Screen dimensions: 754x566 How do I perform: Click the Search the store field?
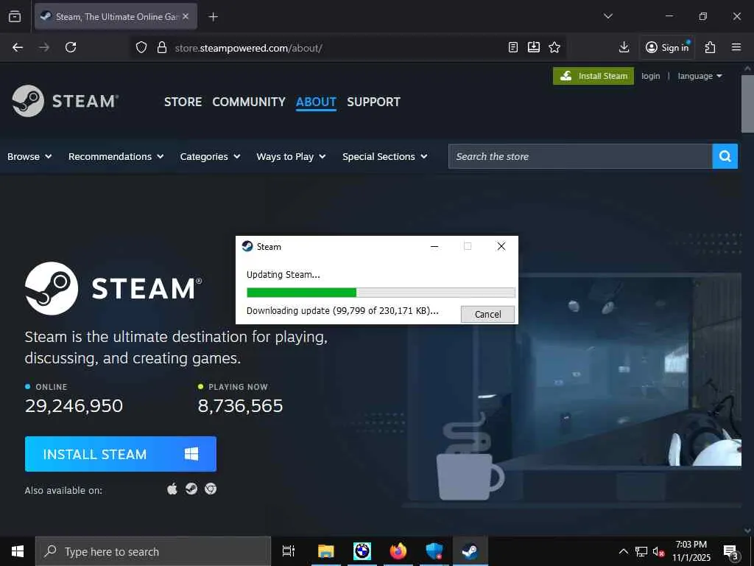coord(580,156)
